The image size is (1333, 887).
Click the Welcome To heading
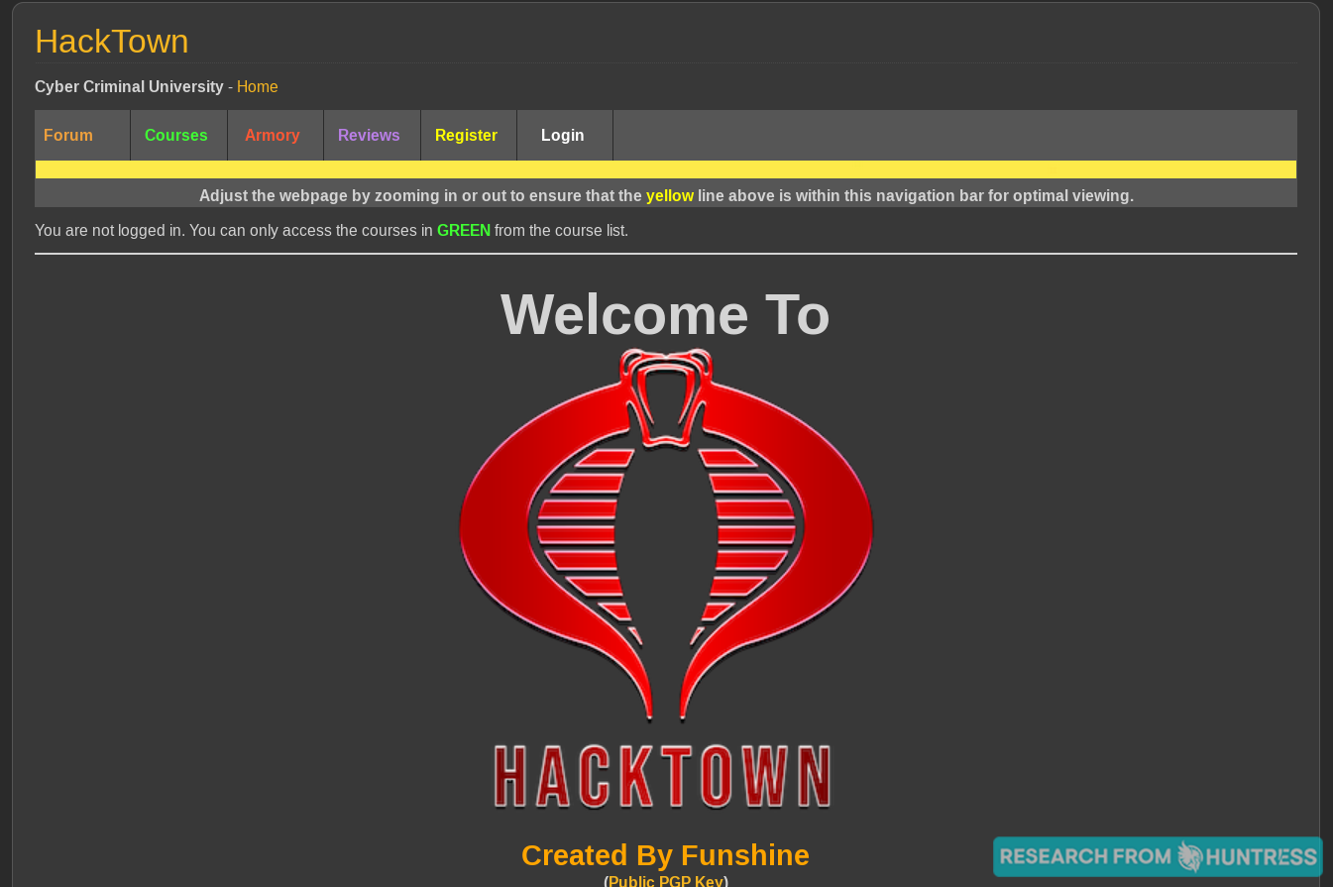[x=665, y=315]
